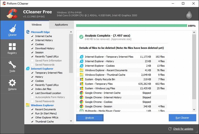Click IE icon beside Temporary Internet Files result
Viewport: 199px width, 134px height.
pyautogui.click(x=81, y=57)
